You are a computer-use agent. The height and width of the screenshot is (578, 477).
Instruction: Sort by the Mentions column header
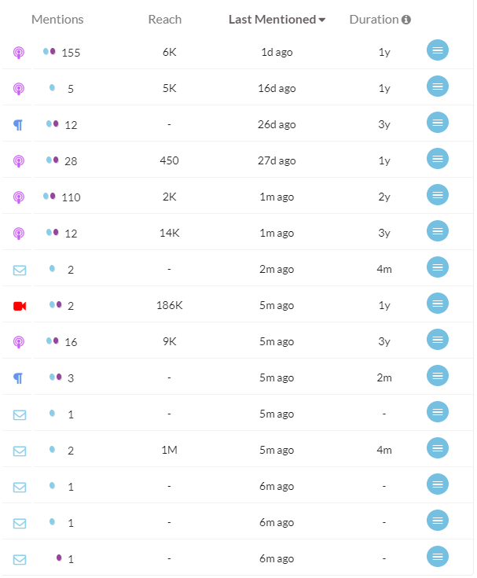point(57,20)
